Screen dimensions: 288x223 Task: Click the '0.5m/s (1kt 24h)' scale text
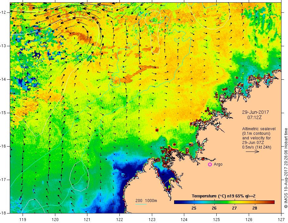[257, 147]
